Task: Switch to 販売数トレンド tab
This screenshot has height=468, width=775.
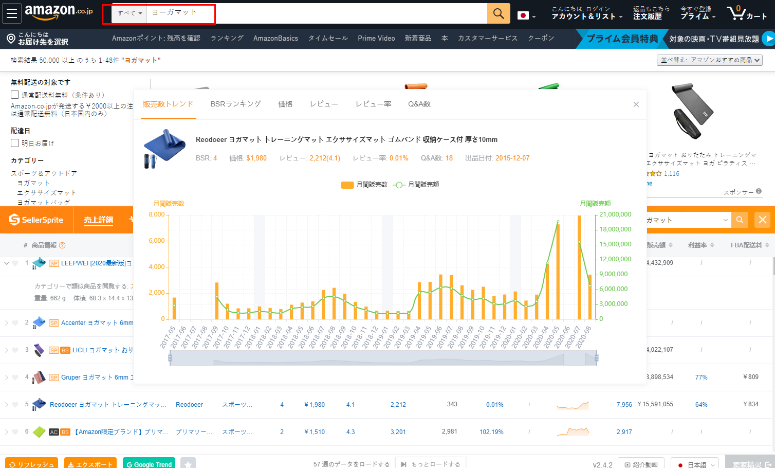Action: [168, 104]
